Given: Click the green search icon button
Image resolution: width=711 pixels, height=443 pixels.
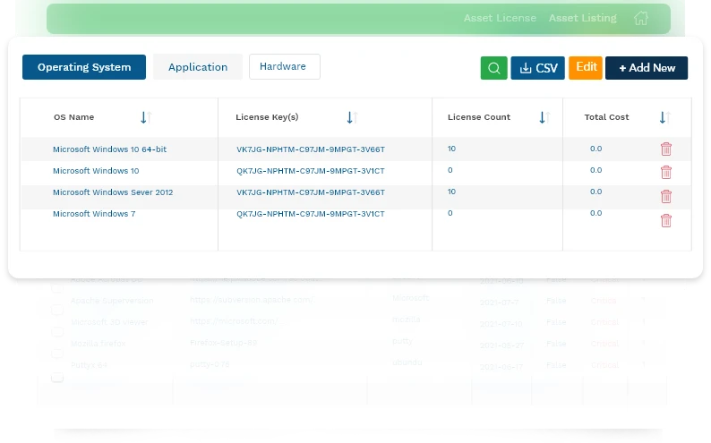Looking at the screenshot, I should [493, 68].
